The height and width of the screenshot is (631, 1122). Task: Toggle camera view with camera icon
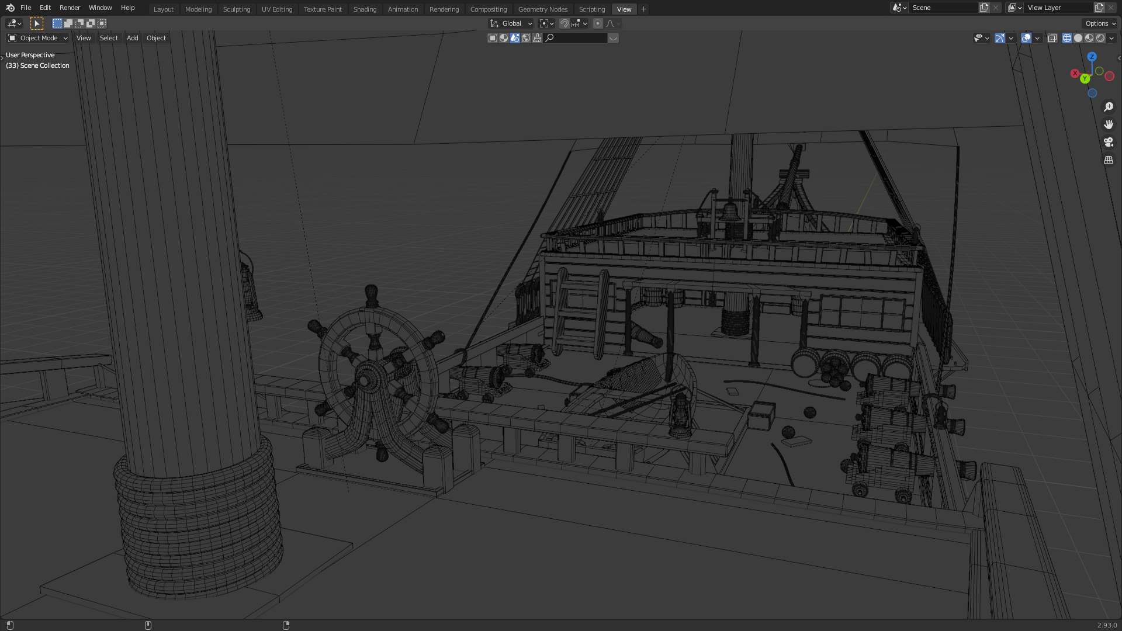[x=1108, y=142]
